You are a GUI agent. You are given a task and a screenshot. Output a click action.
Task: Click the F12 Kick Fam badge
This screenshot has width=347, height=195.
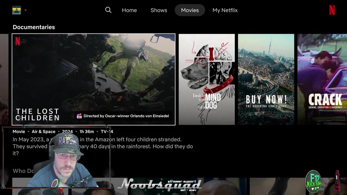(313, 182)
